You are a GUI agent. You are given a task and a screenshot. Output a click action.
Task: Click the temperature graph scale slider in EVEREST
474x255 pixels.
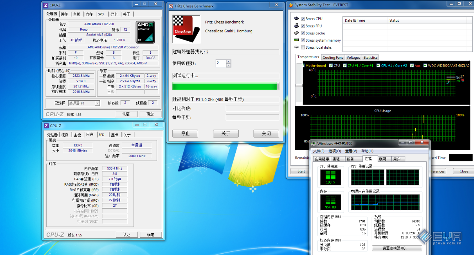point(299,85)
